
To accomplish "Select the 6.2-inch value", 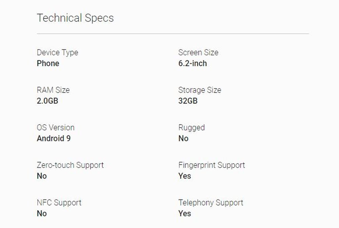I will (x=193, y=63).
